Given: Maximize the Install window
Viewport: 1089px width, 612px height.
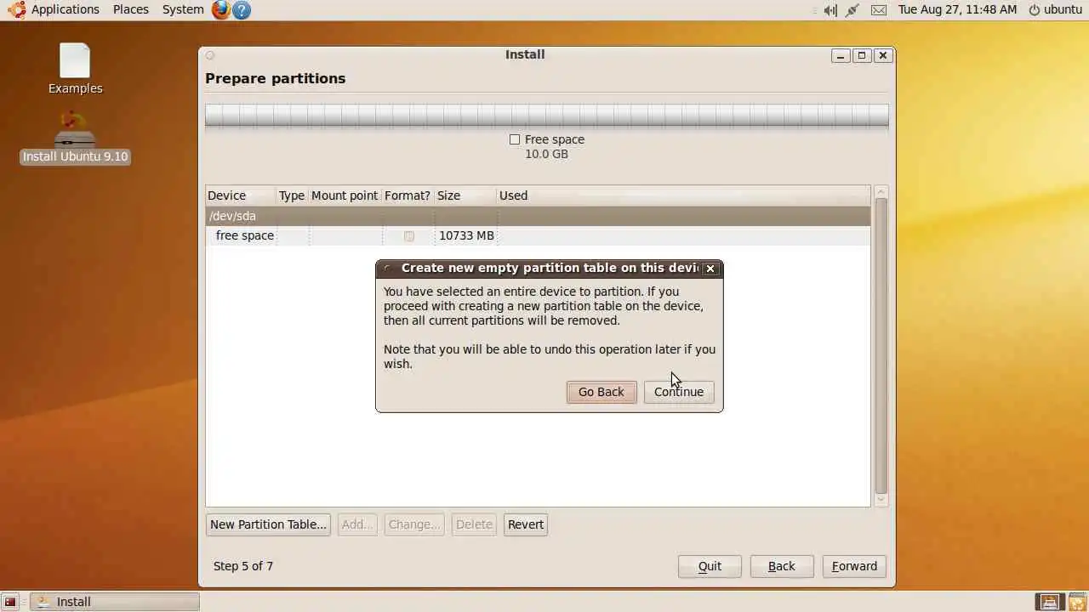Looking at the screenshot, I should click(x=862, y=55).
